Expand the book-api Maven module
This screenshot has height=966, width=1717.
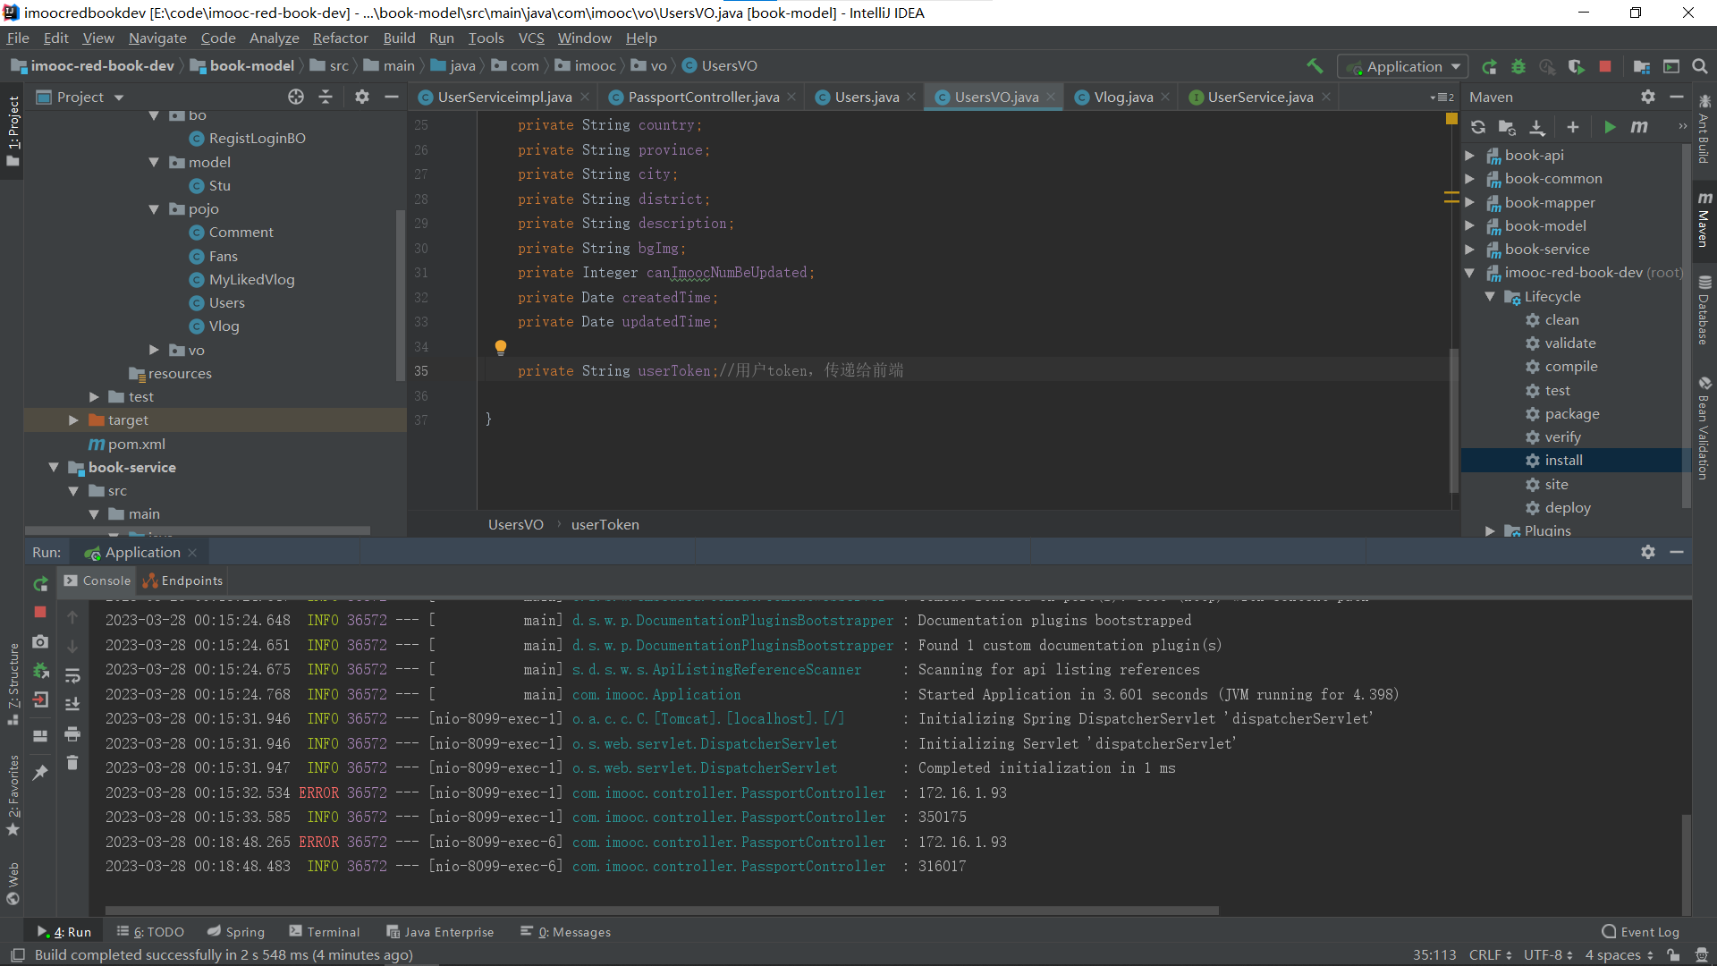(1469, 156)
